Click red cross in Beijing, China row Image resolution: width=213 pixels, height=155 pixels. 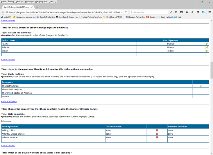[x=157, y=130]
